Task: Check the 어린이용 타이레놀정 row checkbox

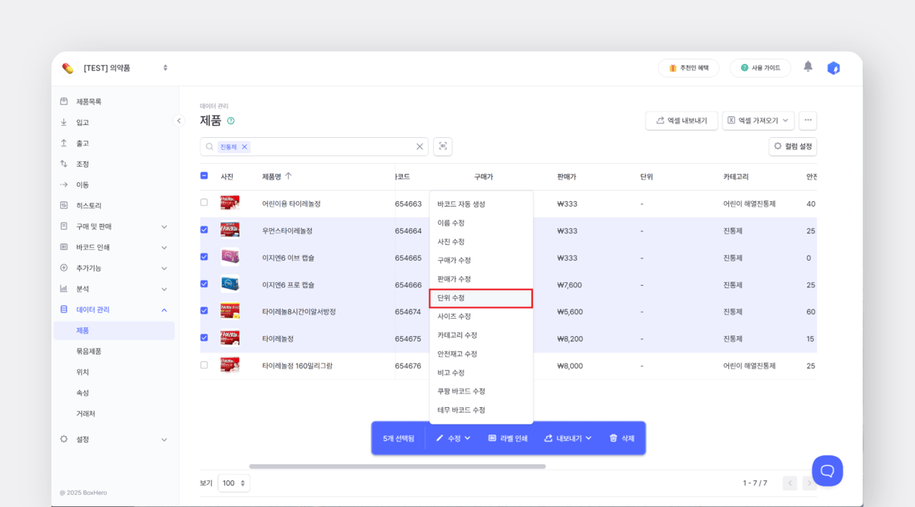Action: [x=204, y=203]
